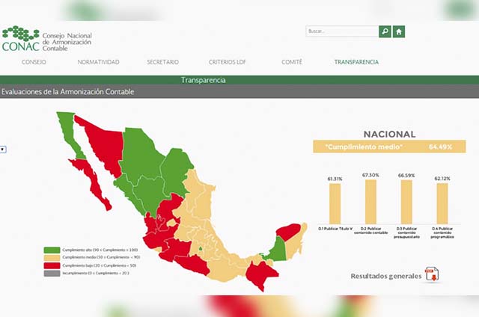479x317 pixels.
Task: Select the red Cumplimiento bajo legend swatch
Action: point(52,265)
